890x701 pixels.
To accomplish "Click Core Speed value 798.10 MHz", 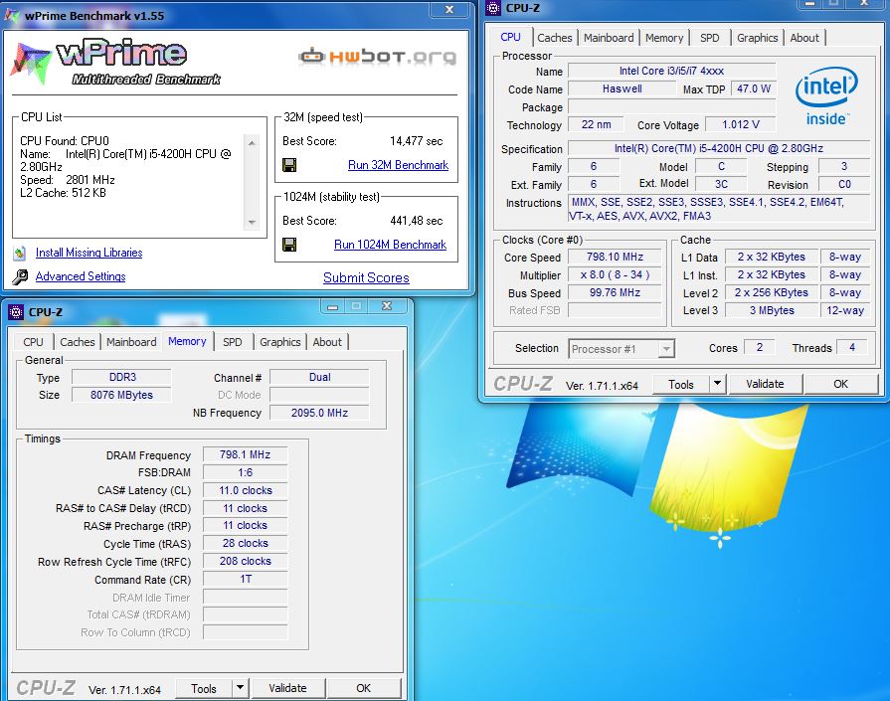I will pos(615,258).
